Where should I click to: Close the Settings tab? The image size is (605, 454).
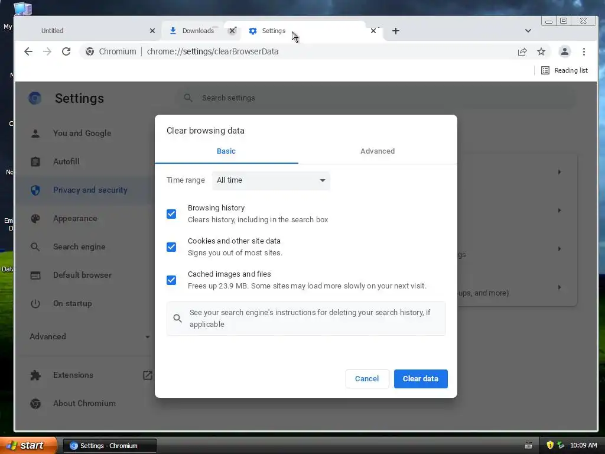373,31
